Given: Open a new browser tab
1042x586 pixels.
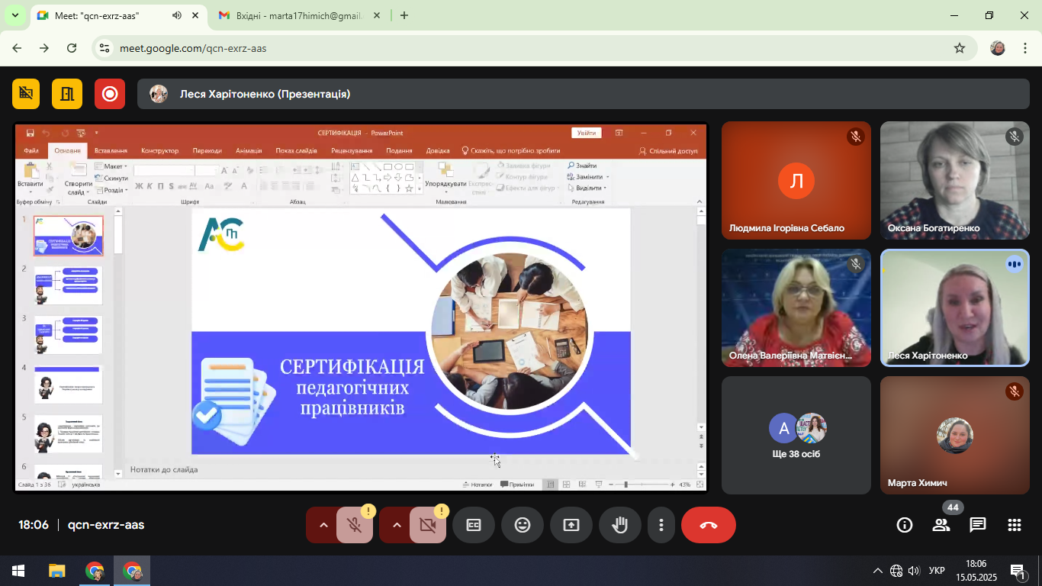Looking at the screenshot, I should (x=404, y=15).
